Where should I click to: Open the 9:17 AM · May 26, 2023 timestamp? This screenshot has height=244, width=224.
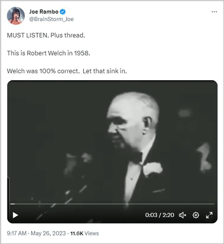pyautogui.click(x=36, y=234)
